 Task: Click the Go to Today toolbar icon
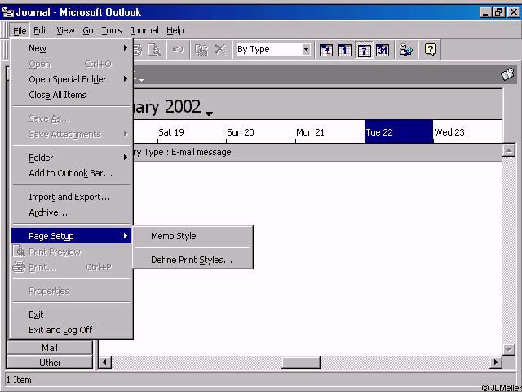point(326,51)
